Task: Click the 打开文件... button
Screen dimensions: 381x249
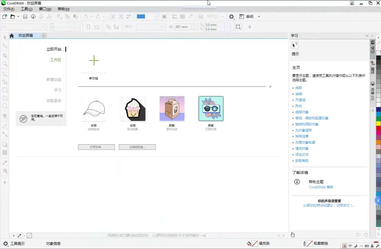Action: (96, 147)
